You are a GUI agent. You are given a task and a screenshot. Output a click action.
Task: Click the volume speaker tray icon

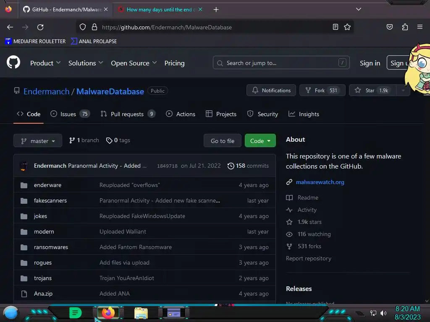point(383,313)
